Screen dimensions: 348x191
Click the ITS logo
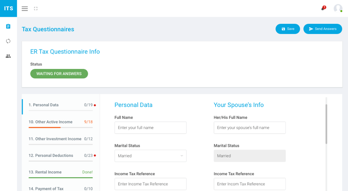coord(8,8)
